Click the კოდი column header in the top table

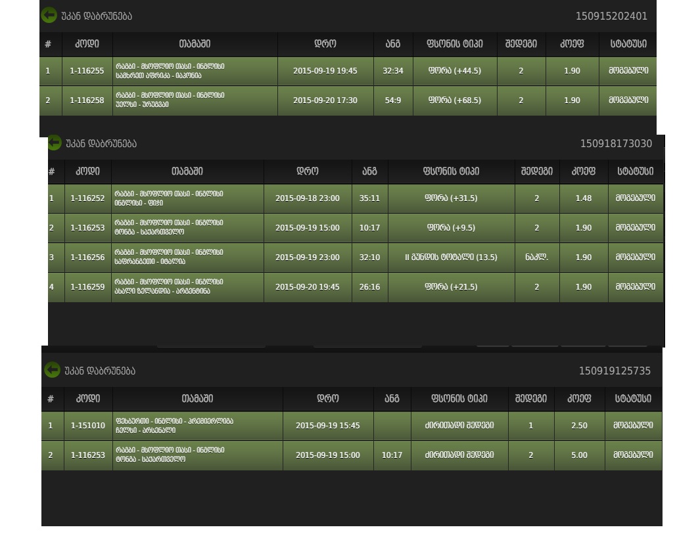pyautogui.click(x=87, y=44)
